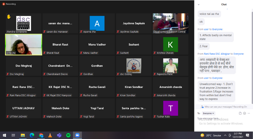Click the Zoom icon in the taskbar

77,135
